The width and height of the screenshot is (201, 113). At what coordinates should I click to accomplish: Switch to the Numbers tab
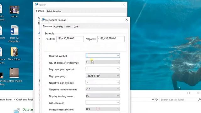tap(47, 26)
